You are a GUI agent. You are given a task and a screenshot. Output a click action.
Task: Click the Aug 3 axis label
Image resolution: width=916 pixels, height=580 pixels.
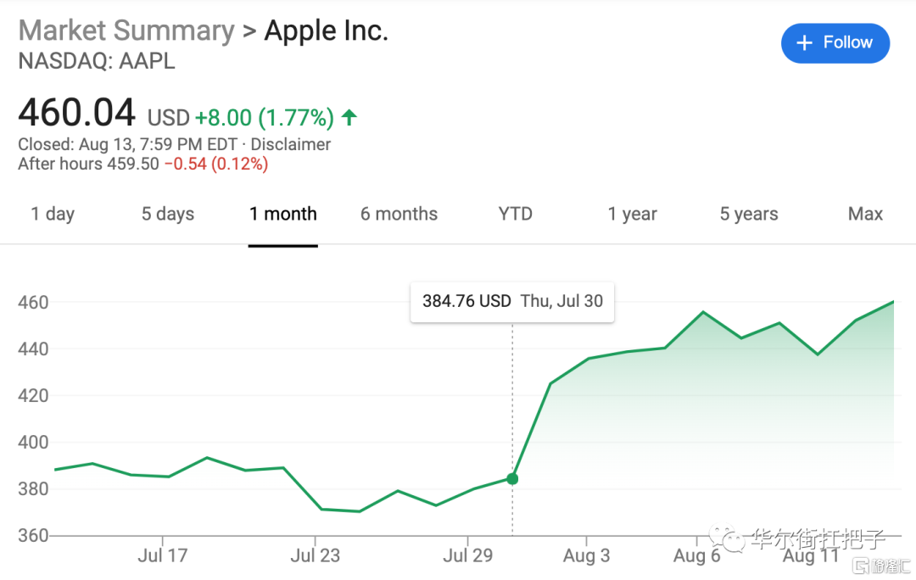pos(586,556)
